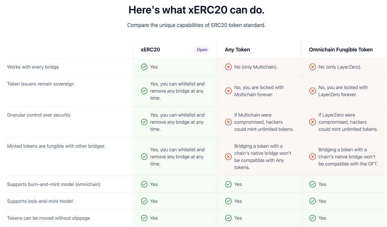Screen dimensions: 387x227
Task: Click row label 'Minted tokens are fungible with other bridges'
Action: point(56,146)
